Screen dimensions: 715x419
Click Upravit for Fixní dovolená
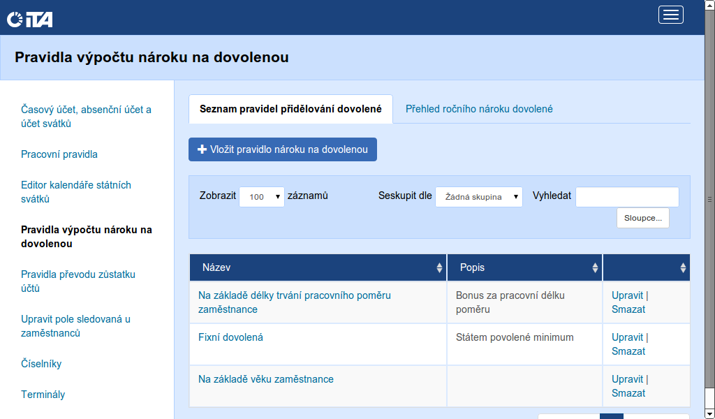[627, 337]
